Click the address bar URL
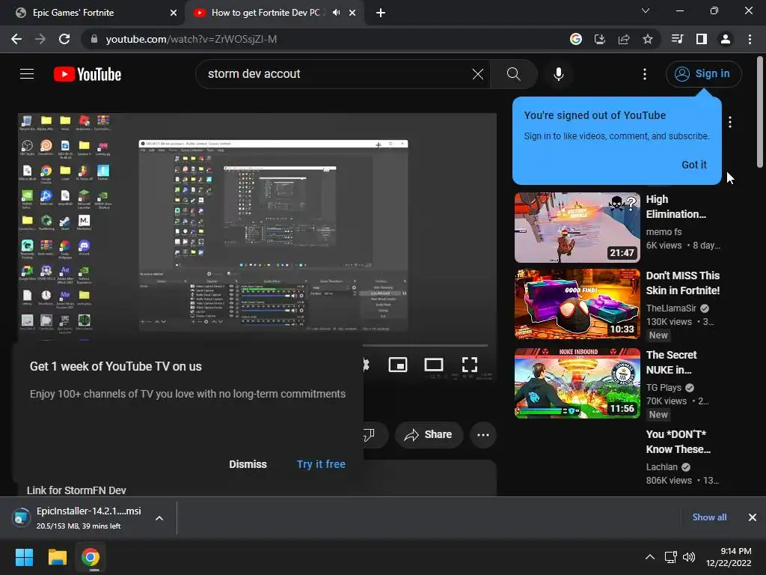Viewport: 766px width, 575px height. [x=191, y=39]
